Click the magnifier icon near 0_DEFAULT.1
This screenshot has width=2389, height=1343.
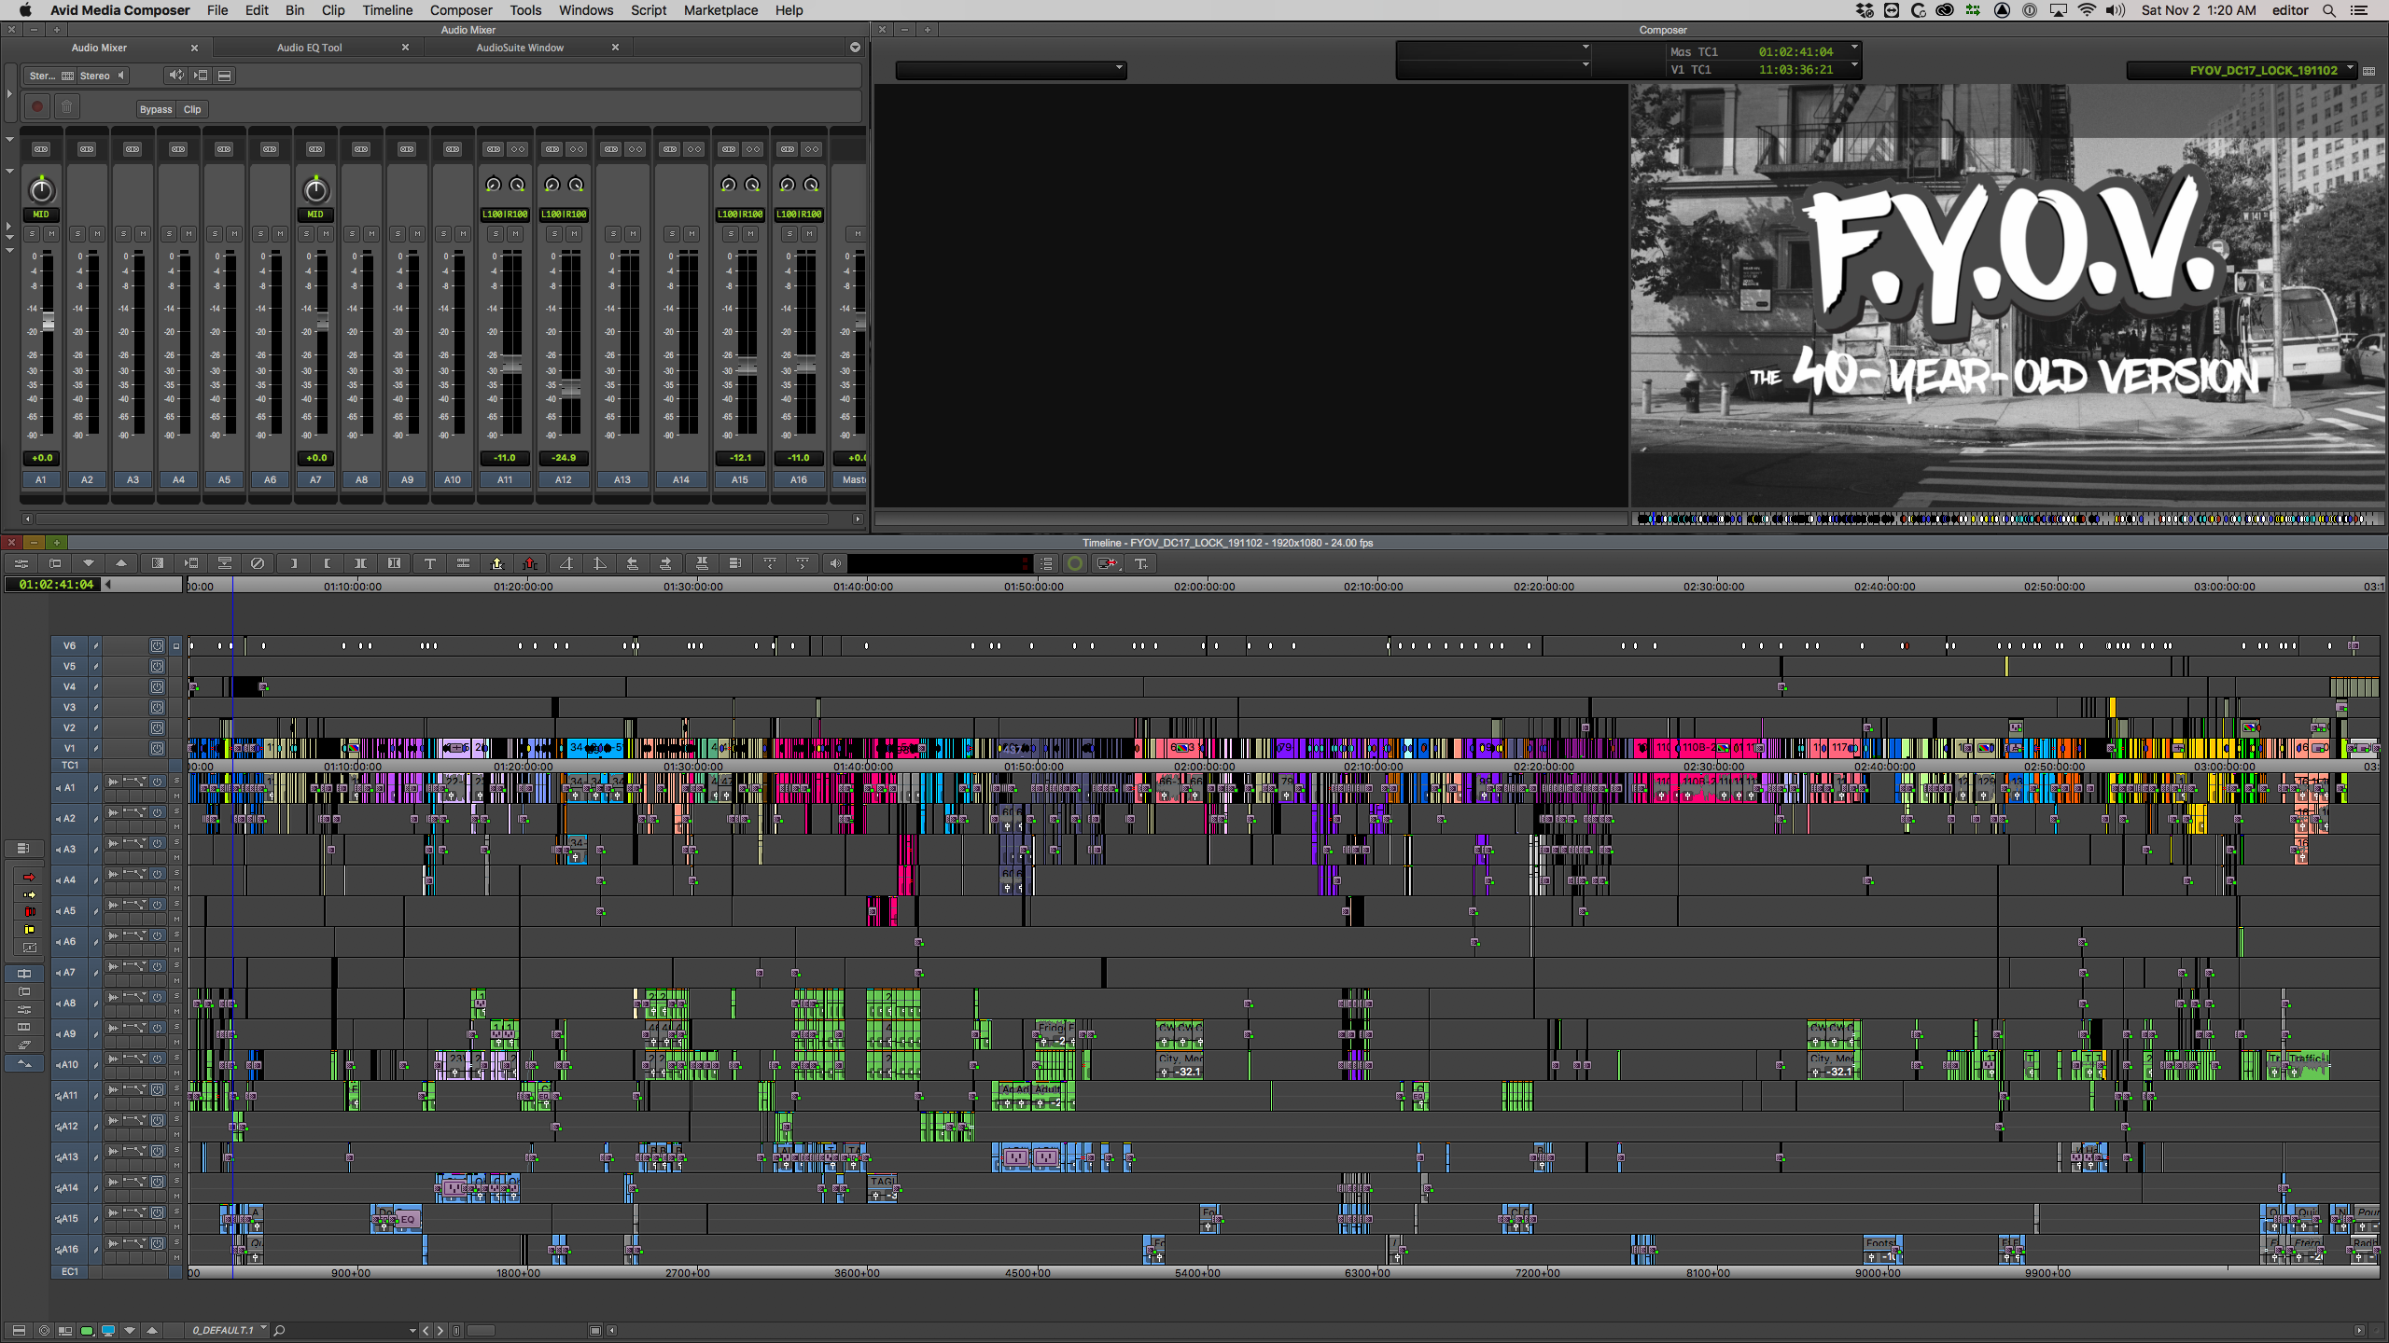coord(279,1330)
